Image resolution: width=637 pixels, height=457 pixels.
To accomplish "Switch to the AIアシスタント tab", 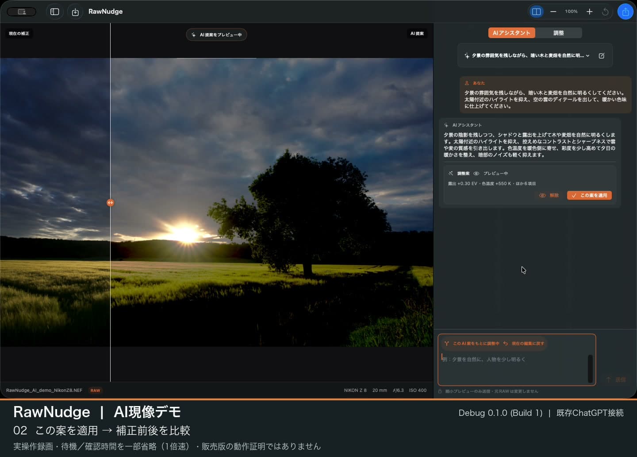I will (x=511, y=33).
